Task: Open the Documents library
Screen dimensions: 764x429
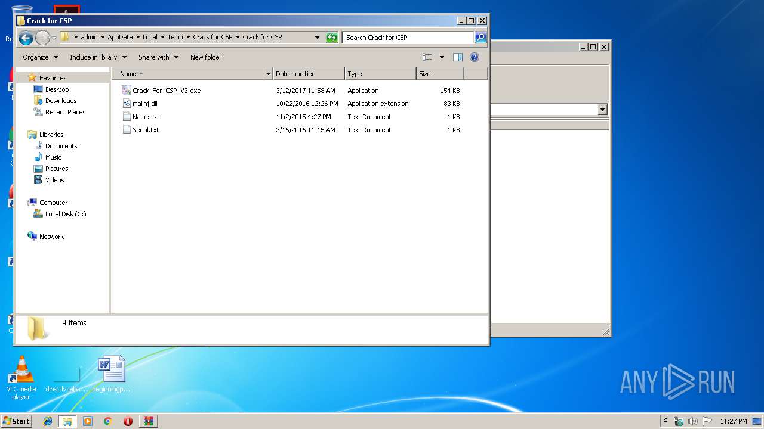Action: (x=61, y=146)
